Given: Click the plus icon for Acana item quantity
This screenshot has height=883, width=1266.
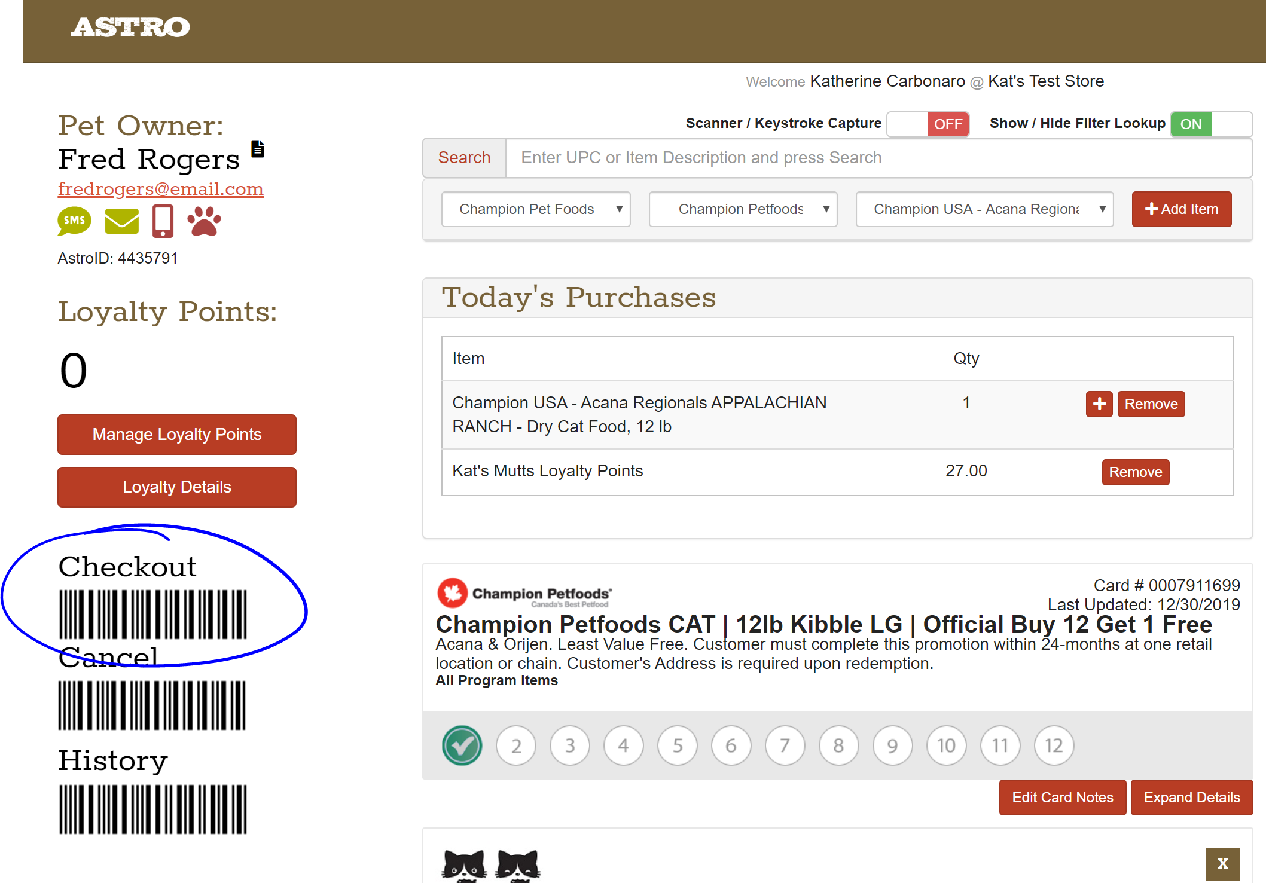Looking at the screenshot, I should tap(1099, 404).
